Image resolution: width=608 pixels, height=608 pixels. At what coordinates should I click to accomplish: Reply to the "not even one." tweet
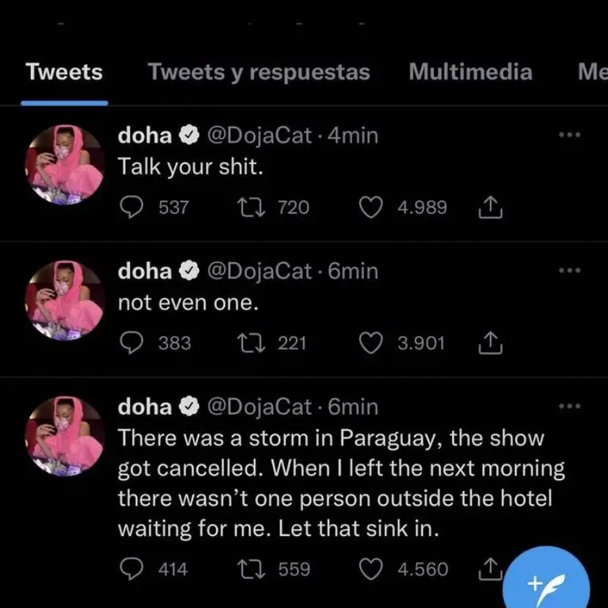click(x=129, y=343)
